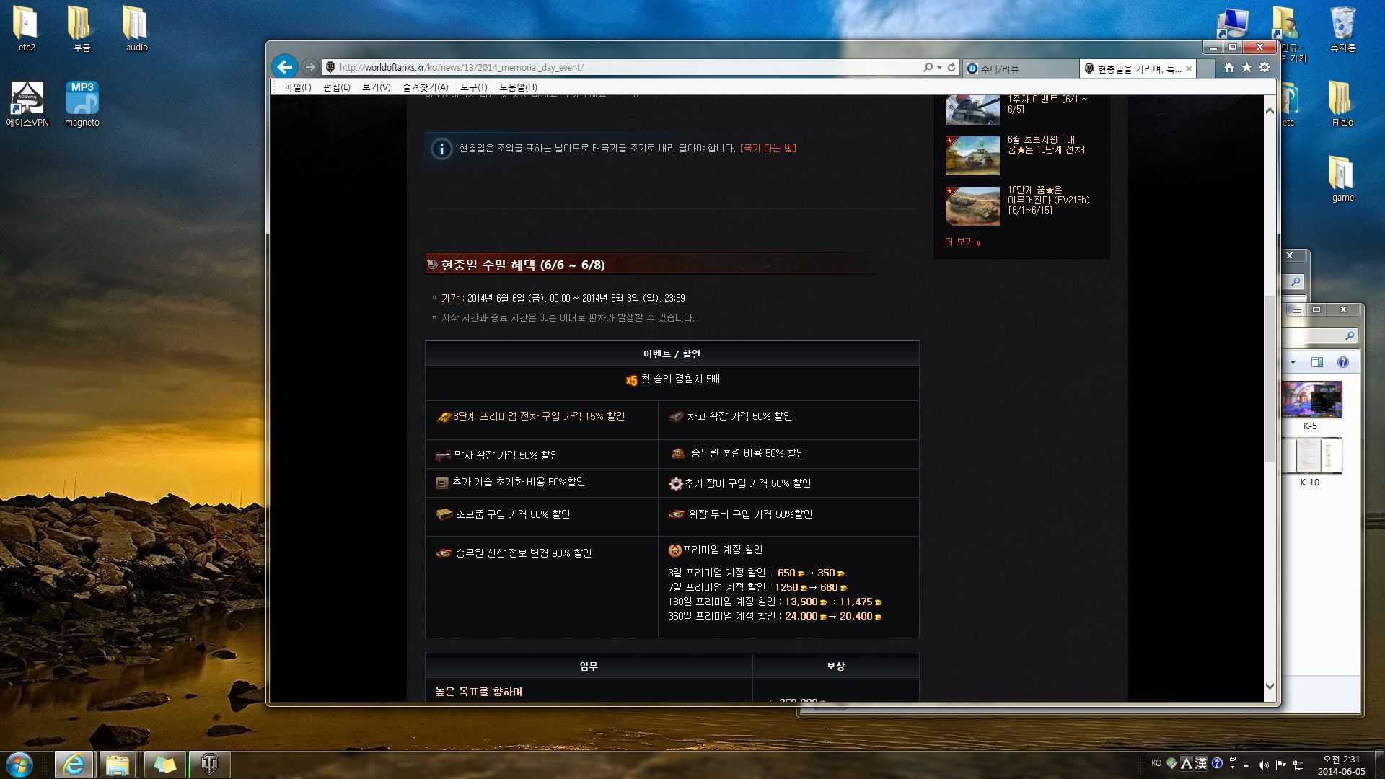Image resolution: width=1385 pixels, height=779 pixels.
Task: Click the 더 보기 link in sidebar
Action: pos(962,242)
